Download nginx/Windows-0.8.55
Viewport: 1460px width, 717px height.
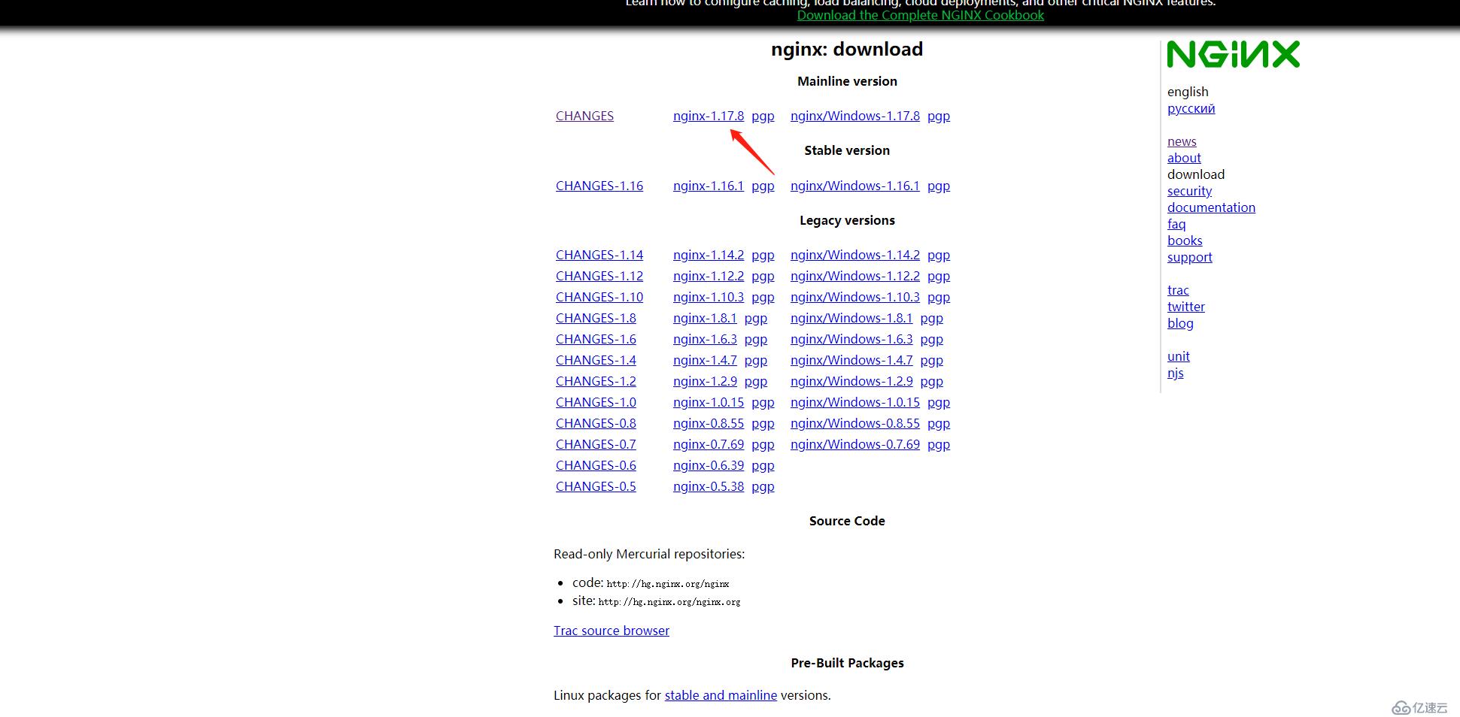pos(855,423)
